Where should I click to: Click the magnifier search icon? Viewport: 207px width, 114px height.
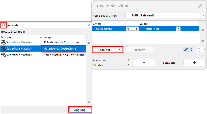click(x=3, y=25)
